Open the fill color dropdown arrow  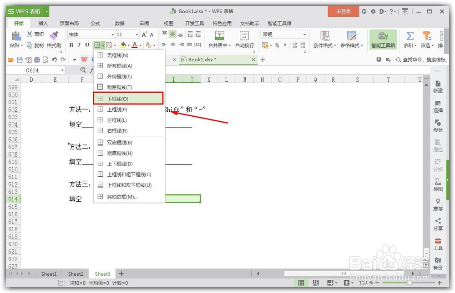[x=129, y=45]
